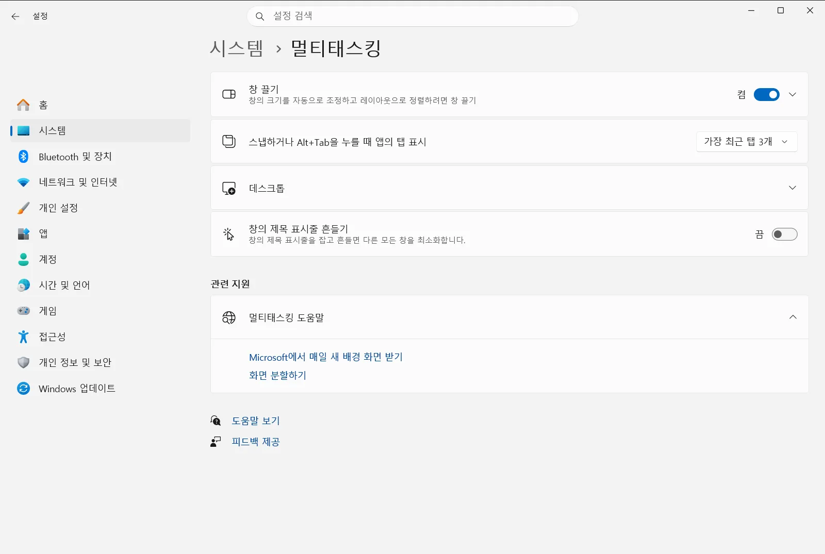Screen dimensions: 825x554
Task: Click the 도움말 보기 link
Action: [256, 421]
